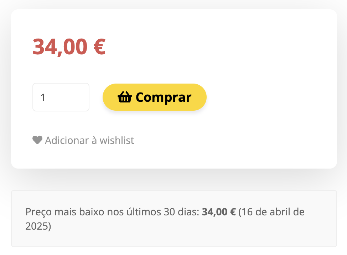Click inside the quantity field to edit
Viewport: 347px width, 255px height.
61,97
